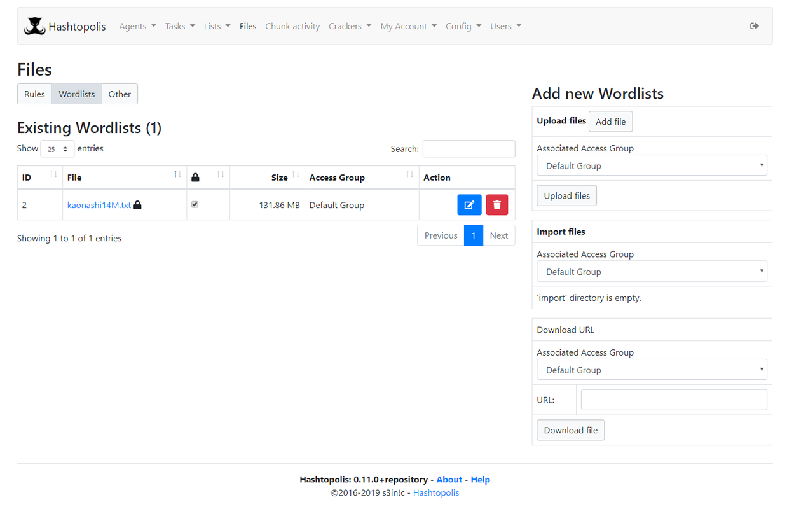
Task: Sort the table by Size column
Action: pos(267,177)
